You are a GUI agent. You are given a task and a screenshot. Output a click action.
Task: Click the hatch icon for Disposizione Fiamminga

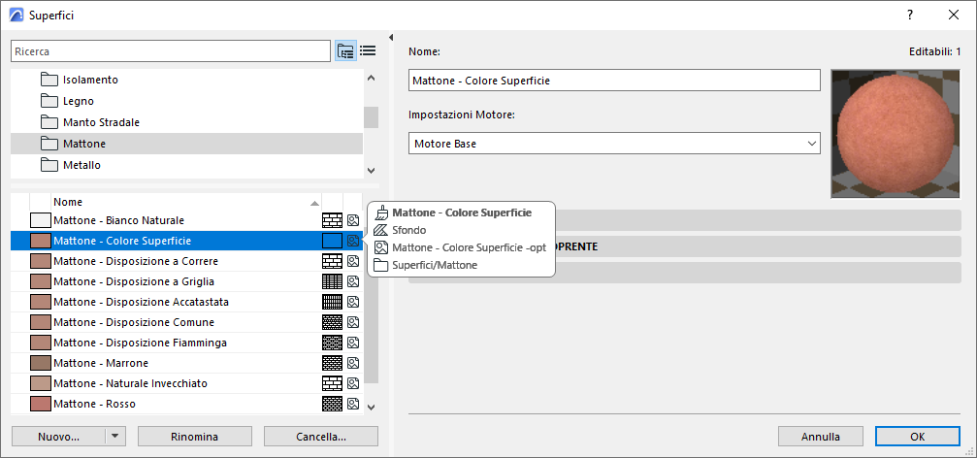[332, 343]
